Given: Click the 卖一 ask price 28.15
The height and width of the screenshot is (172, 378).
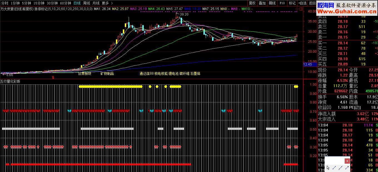Looking at the screenshot, I should [342, 37].
